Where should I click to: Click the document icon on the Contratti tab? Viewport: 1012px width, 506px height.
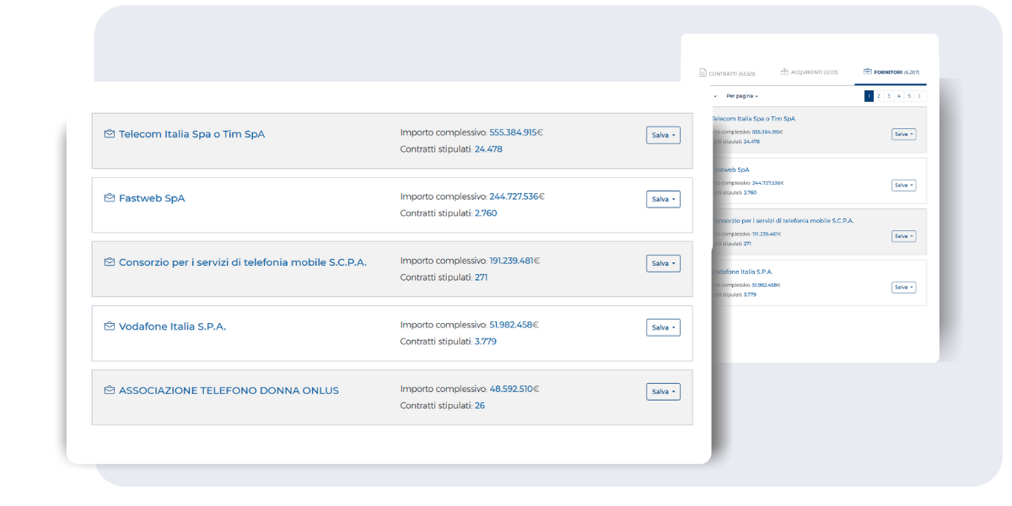pyautogui.click(x=702, y=73)
